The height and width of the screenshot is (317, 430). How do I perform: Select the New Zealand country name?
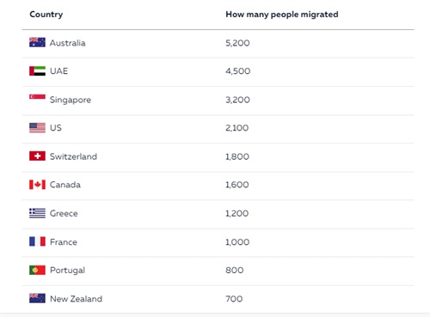click(x=76, y=299)
